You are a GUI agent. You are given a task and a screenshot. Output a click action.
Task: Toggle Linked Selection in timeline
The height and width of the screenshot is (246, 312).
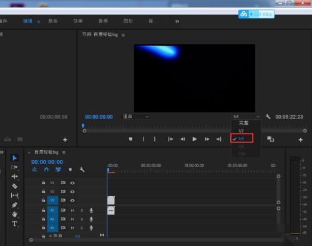[58, 170]
